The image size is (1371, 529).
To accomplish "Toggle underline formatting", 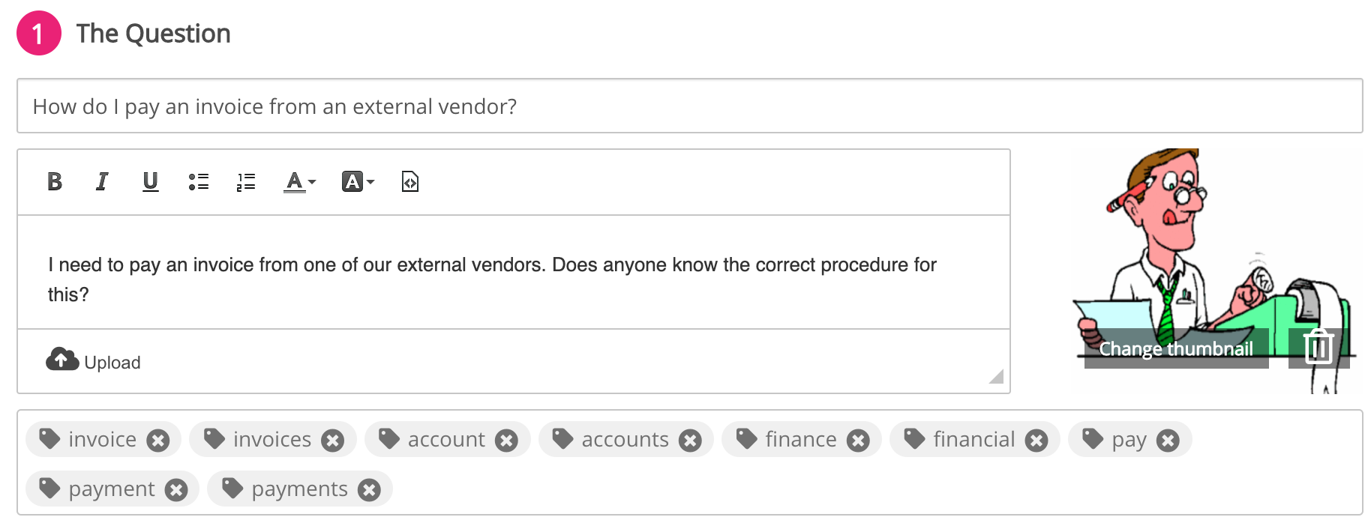I will click(150, 182).
